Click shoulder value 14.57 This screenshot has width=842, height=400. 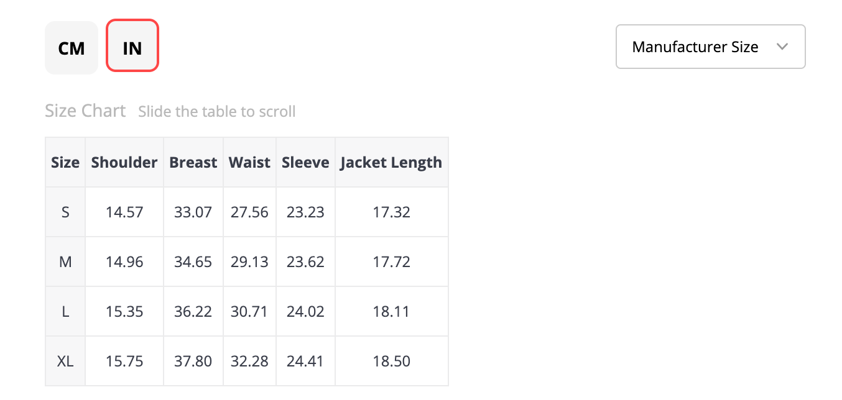(x=124, y=212)
